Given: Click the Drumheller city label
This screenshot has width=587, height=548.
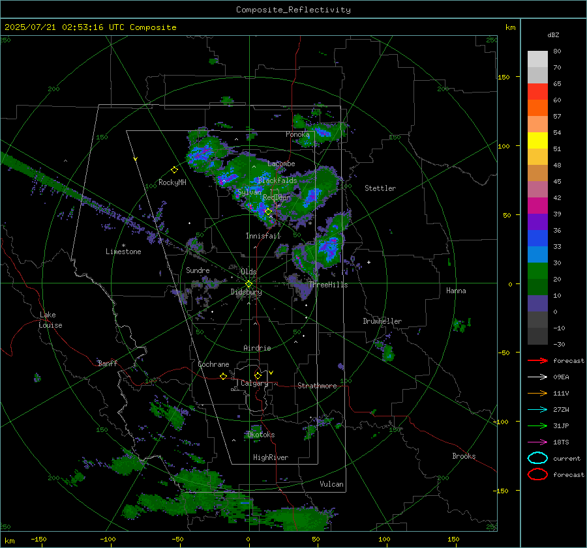Looking at the screenshot, I should coord(382,321).
